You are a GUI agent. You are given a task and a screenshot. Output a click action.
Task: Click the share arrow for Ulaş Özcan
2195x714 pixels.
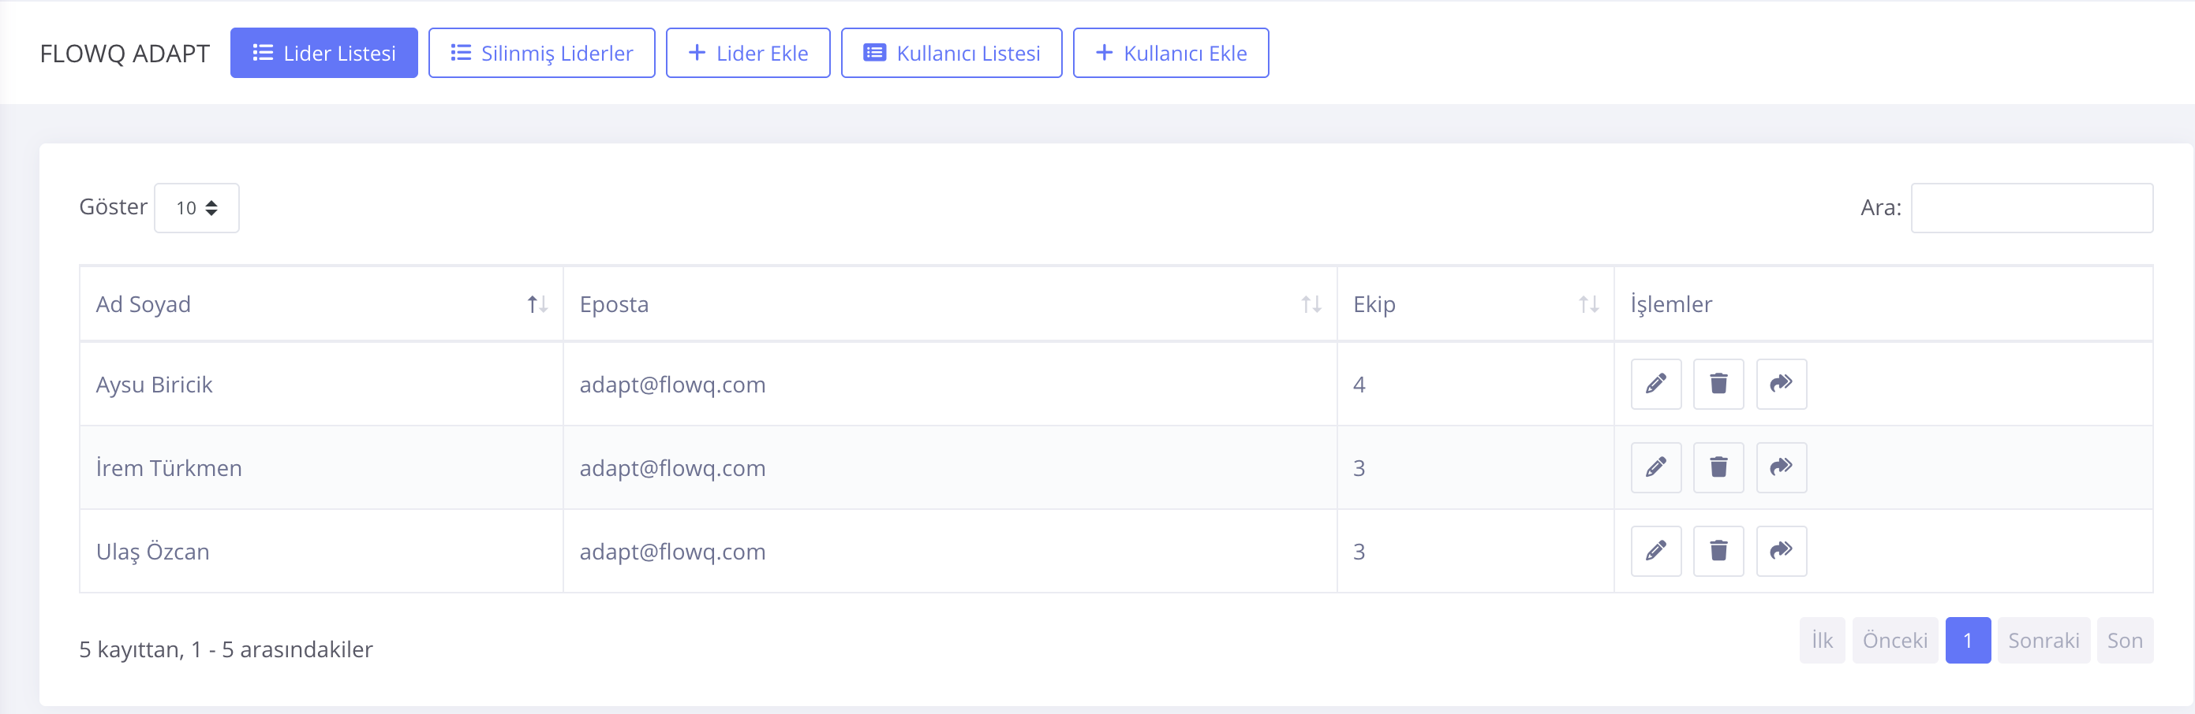pos(1781,551)
